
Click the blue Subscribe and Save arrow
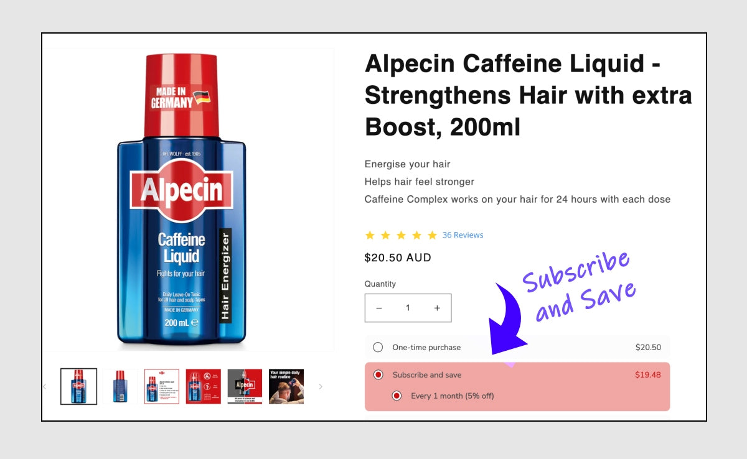(x=506, y=320)
